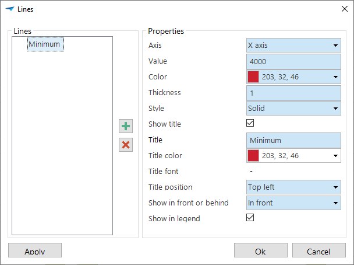Select the Minimum line in the list
This screenshot has width=354, height=265.
[44, 44]
